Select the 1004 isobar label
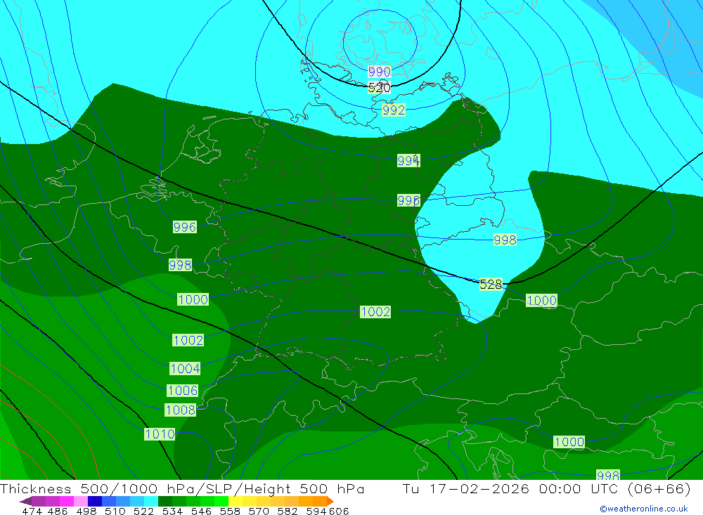Screen dimensions: 703x515 (185, 368)
